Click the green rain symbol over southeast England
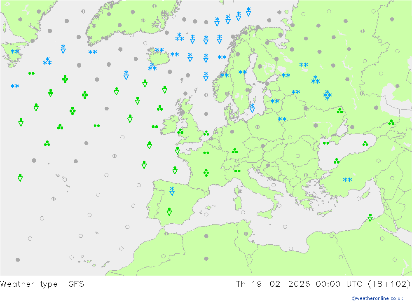Viewport: 412px width, 302px height. 206,133
